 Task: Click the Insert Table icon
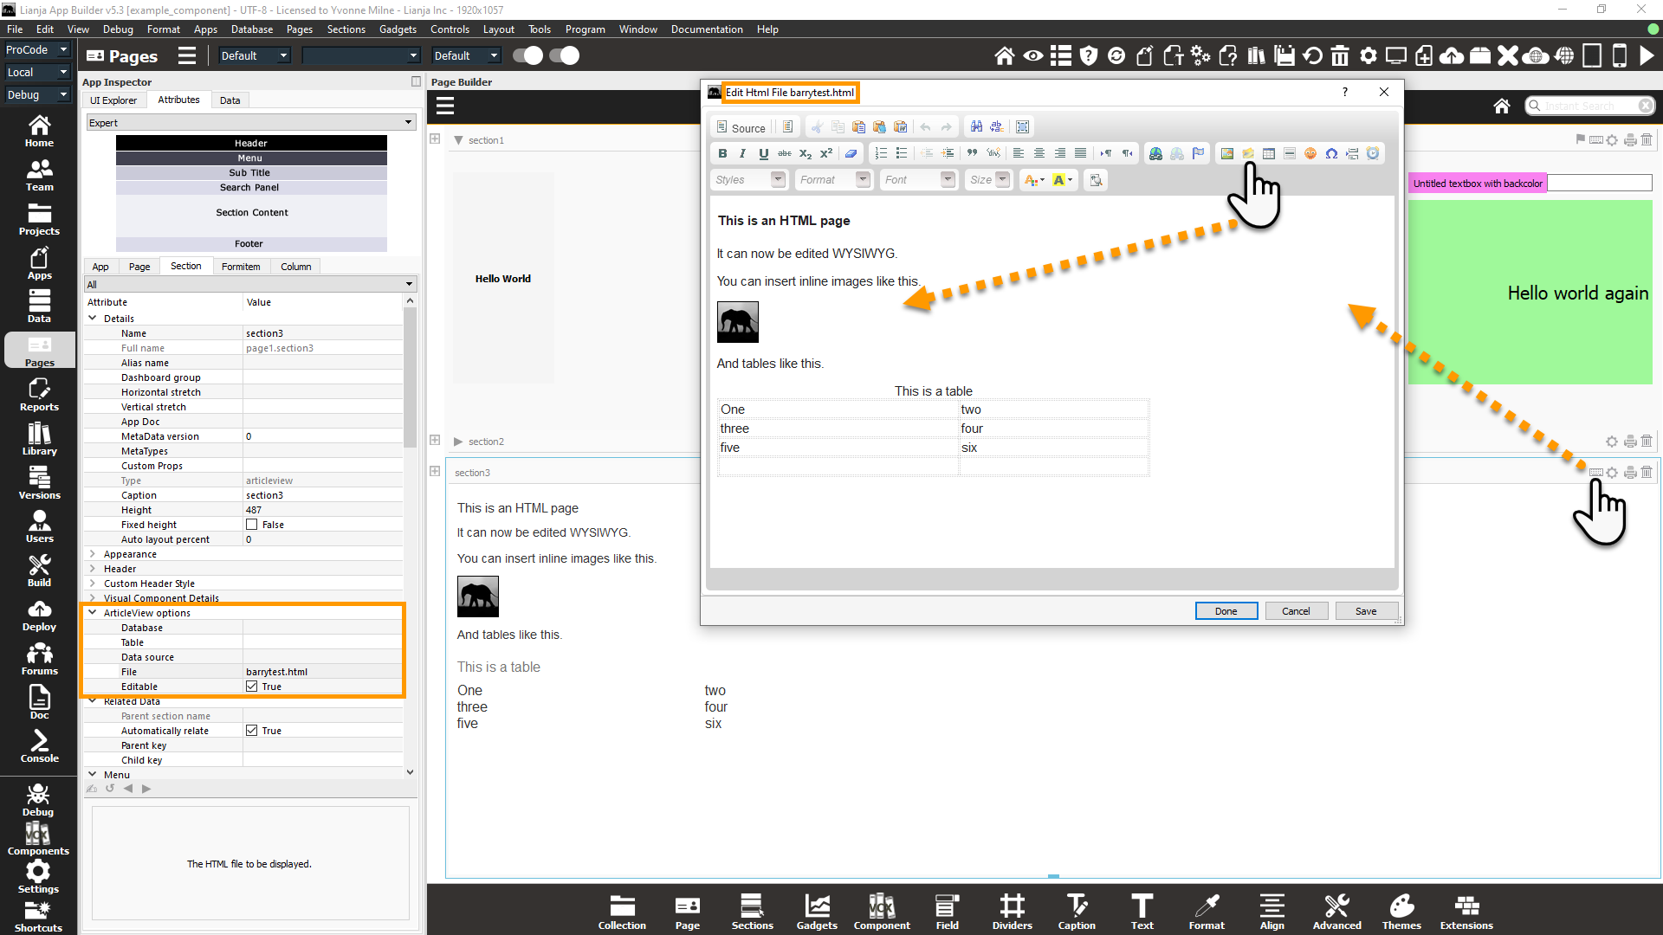pos(1268,153)
